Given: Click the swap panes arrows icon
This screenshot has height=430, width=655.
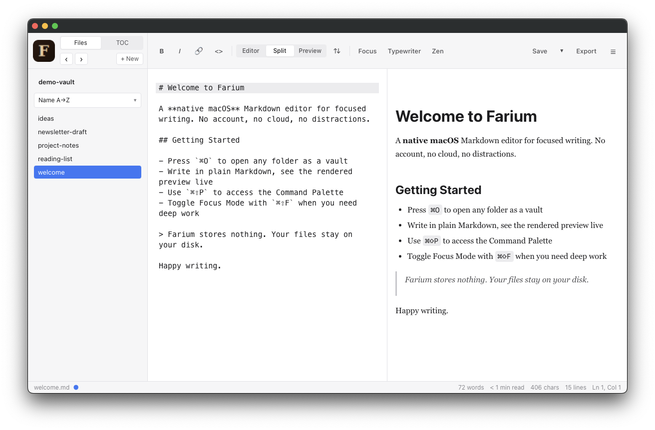Looking at the screenshot, I should pyautogui.click(x=337, y=51).
